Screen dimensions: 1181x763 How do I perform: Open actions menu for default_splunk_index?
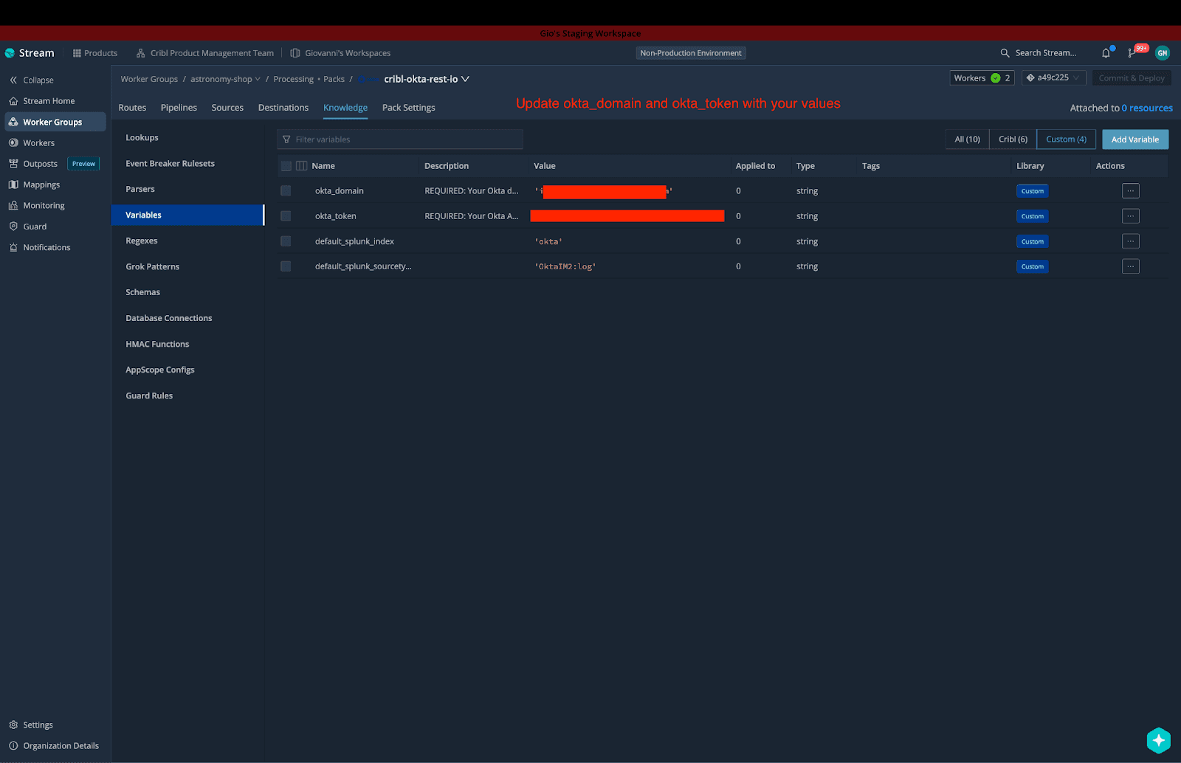1130,241
